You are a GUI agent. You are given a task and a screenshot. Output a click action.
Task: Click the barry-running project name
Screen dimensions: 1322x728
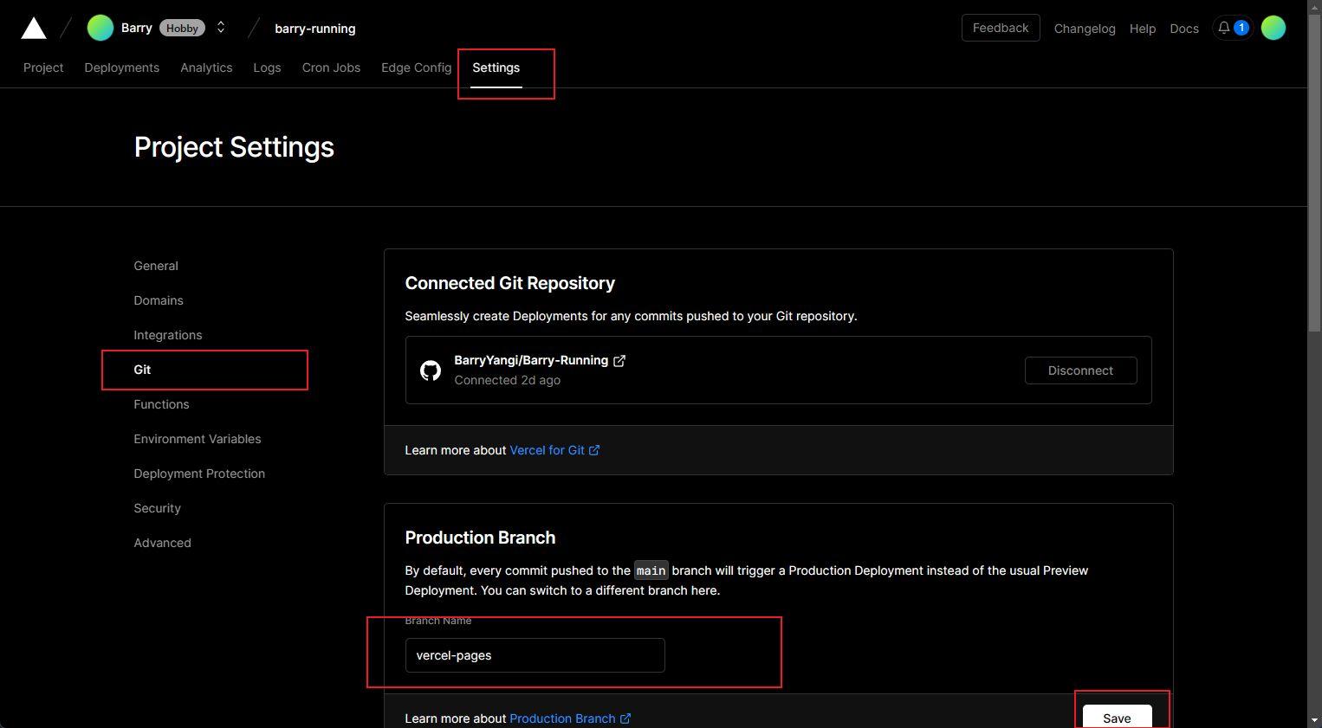point(315,29)
